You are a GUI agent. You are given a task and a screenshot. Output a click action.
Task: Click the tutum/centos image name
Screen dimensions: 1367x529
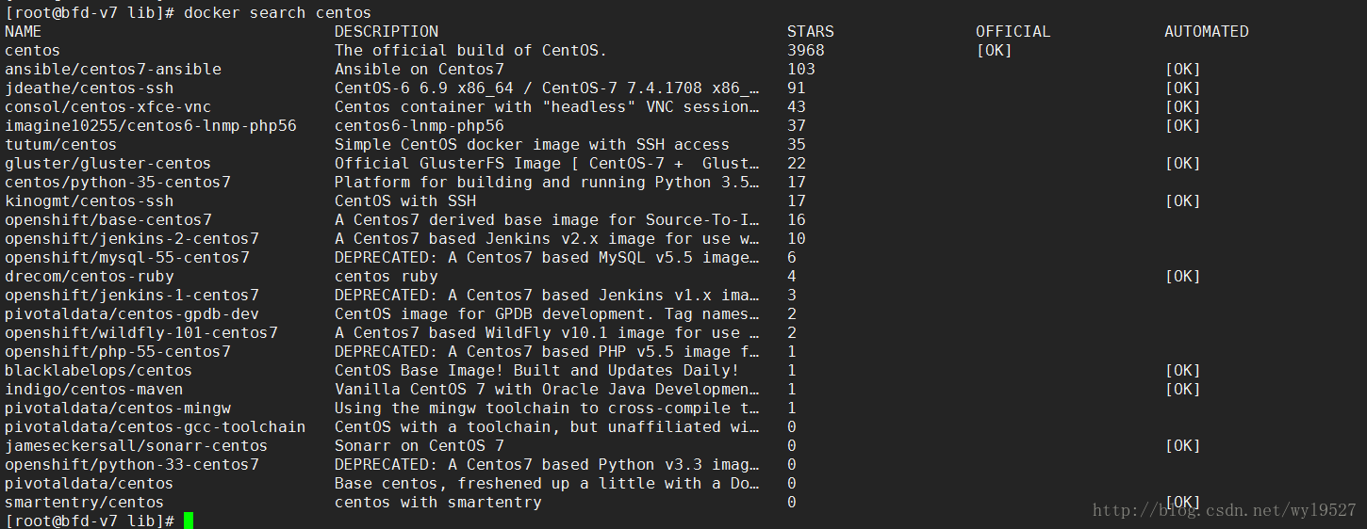[x=61, y=144]
